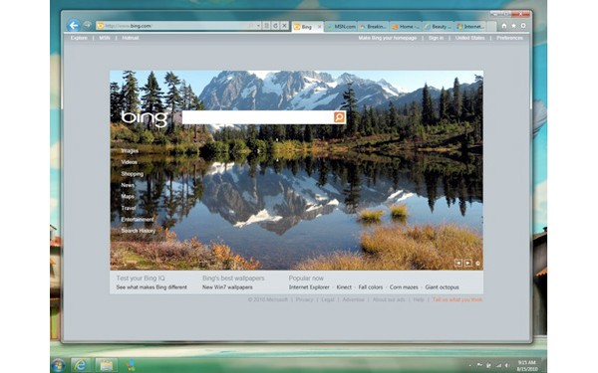Go back with the blue Back arrow
The width and height of the screenshot is (598, 373).
(73, 26)
